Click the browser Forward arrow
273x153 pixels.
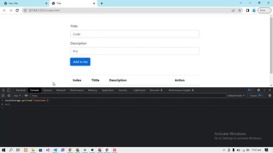click(x=11, y=10)
